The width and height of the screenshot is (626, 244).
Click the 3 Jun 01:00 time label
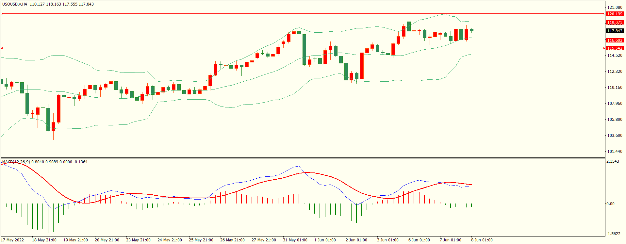pos(388,240)
